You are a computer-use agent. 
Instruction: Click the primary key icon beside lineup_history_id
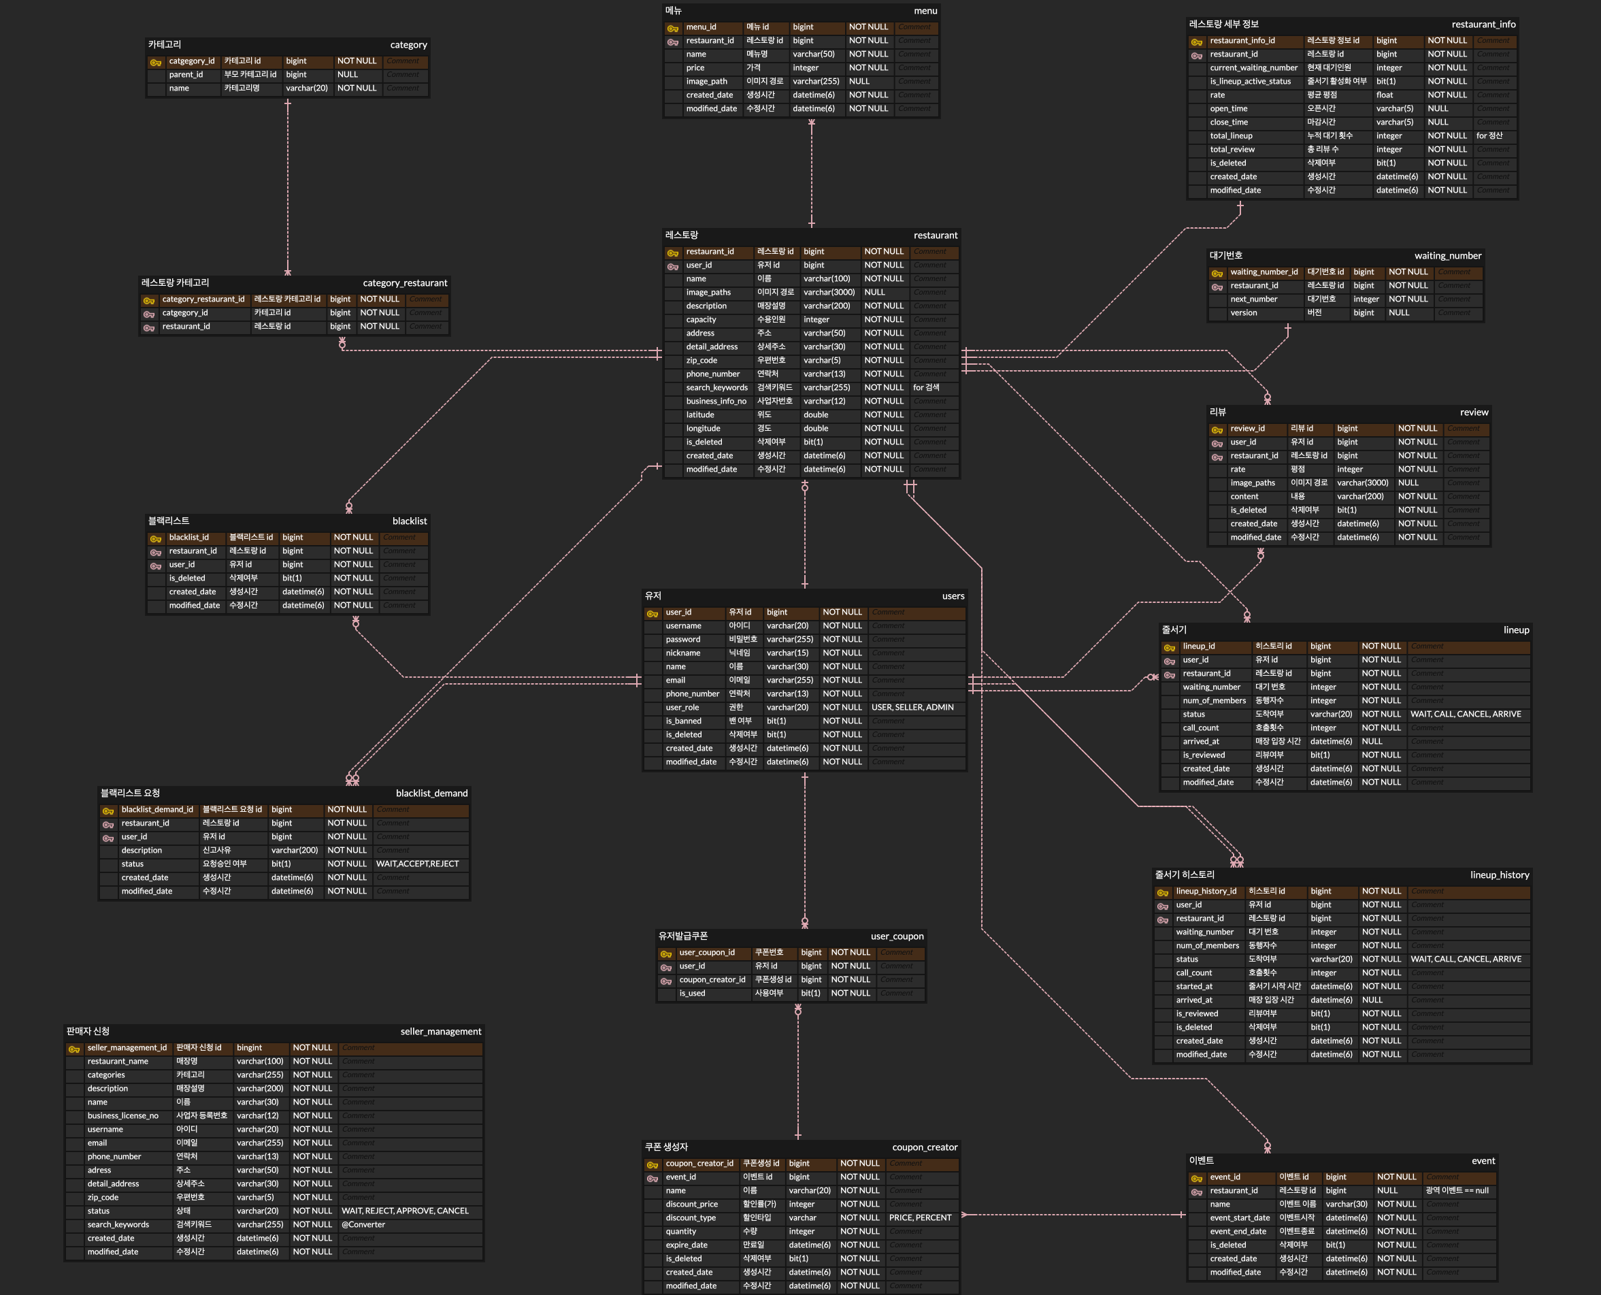[1163, 892]
